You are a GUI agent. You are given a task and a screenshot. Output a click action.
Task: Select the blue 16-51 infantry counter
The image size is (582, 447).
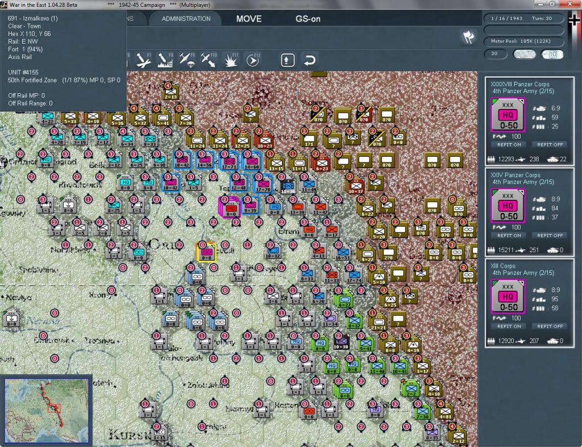[x=343, y=252]
